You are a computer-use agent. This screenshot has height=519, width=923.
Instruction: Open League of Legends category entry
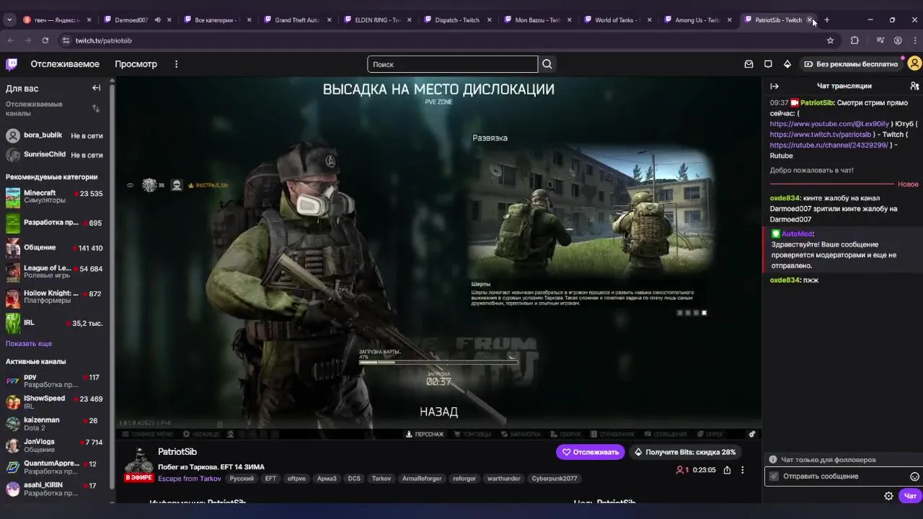(x=54, y=272)
